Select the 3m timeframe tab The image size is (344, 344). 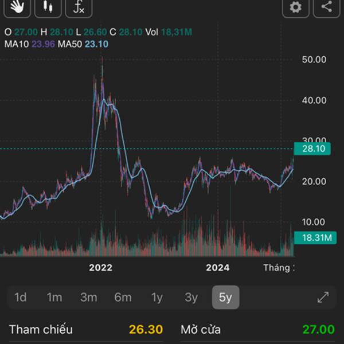point(89,297)
